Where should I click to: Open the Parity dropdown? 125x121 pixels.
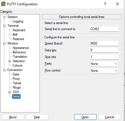tap(104, 64)
